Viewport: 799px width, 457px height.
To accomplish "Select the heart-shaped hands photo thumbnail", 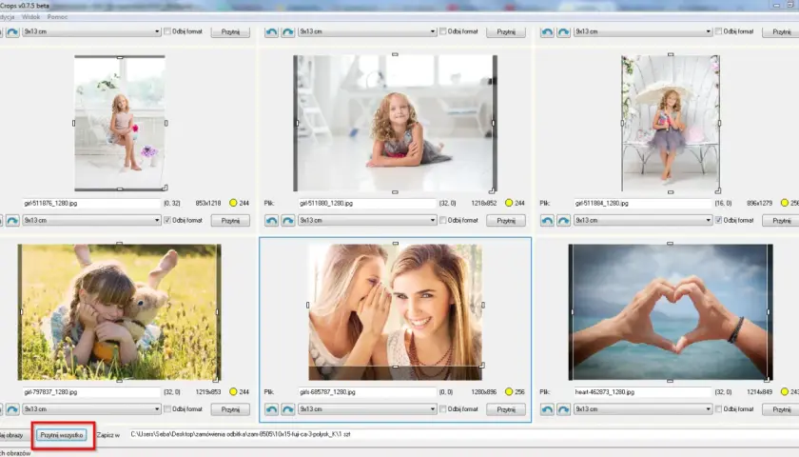I will [671, 312].
